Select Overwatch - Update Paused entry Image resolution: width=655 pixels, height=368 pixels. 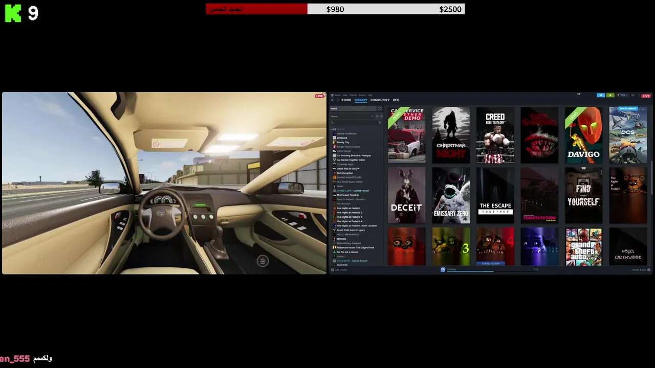pyautogui.click(x=352, y=261)
